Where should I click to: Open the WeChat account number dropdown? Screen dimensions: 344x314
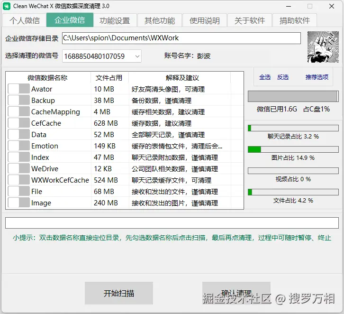point(102,56)
